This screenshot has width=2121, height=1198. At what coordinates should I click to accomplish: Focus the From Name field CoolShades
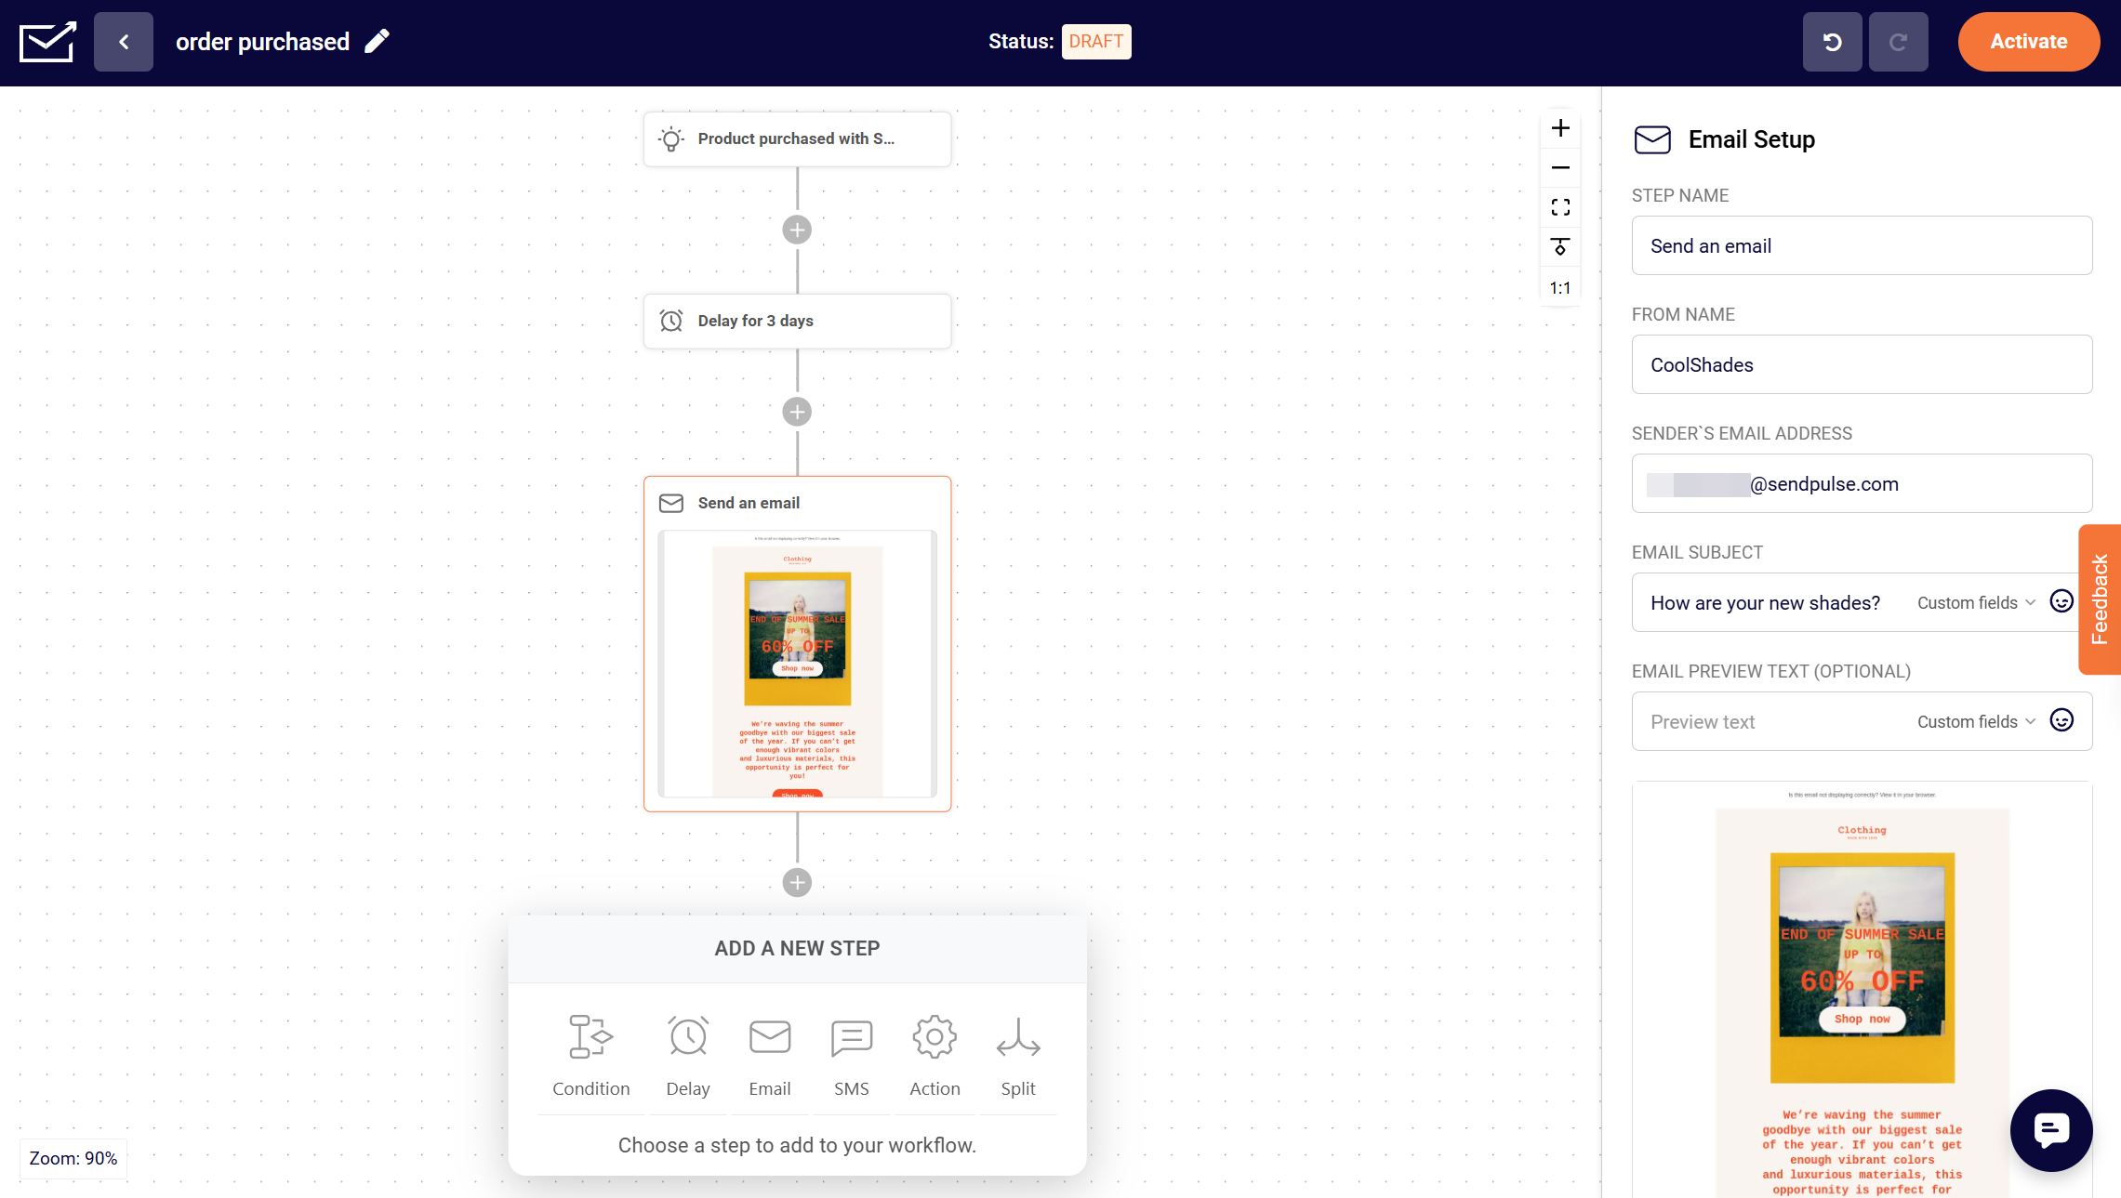coord(1862,365)
